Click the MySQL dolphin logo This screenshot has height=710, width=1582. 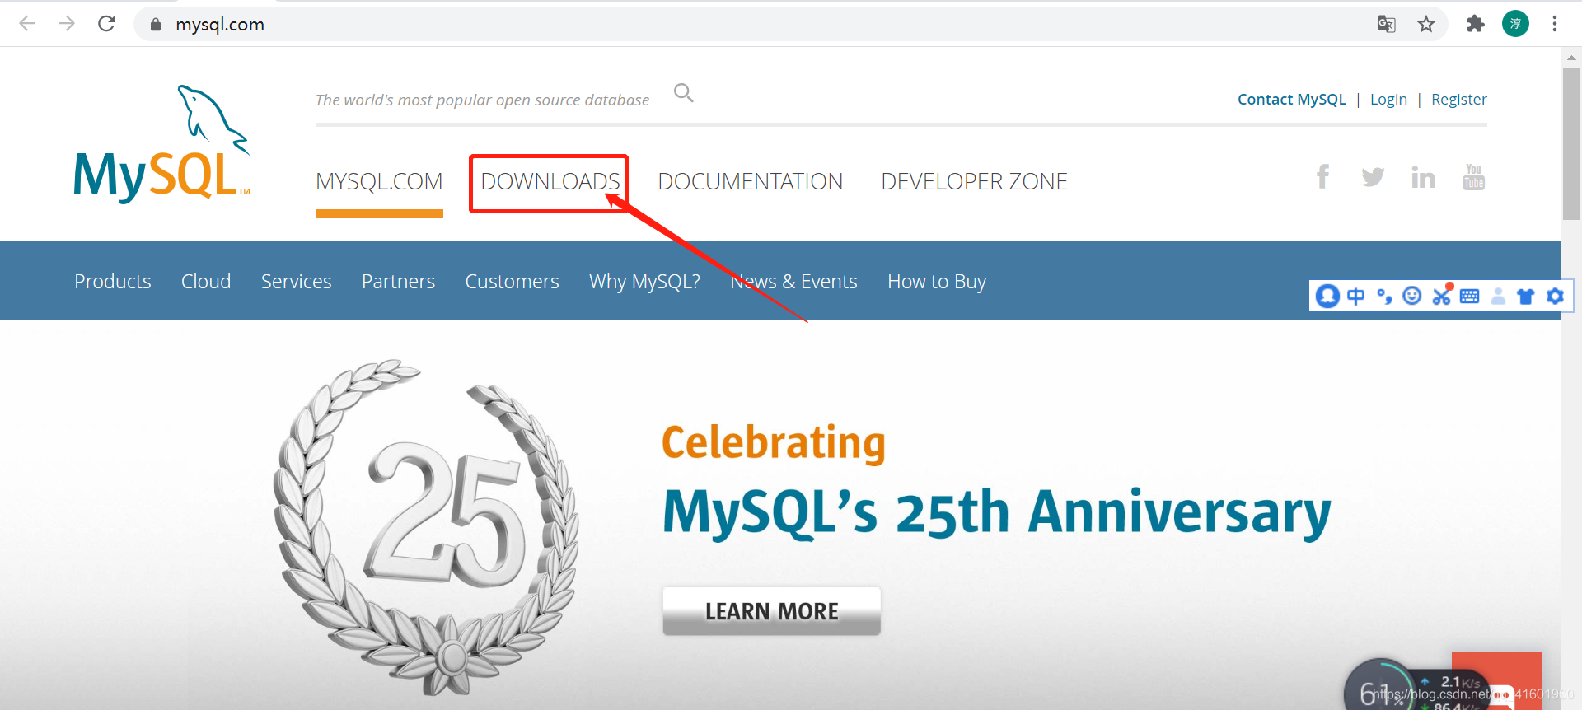(161, 143)
